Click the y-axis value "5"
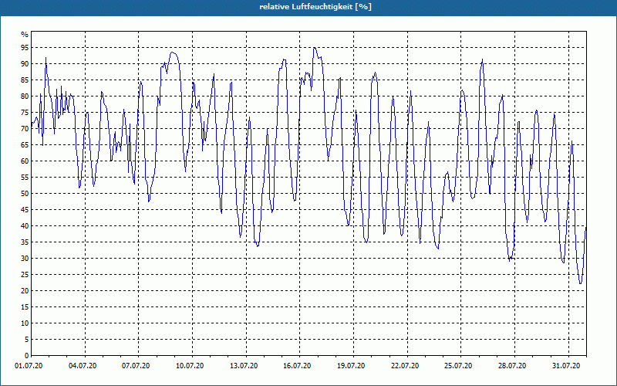 tap(27, 340)
